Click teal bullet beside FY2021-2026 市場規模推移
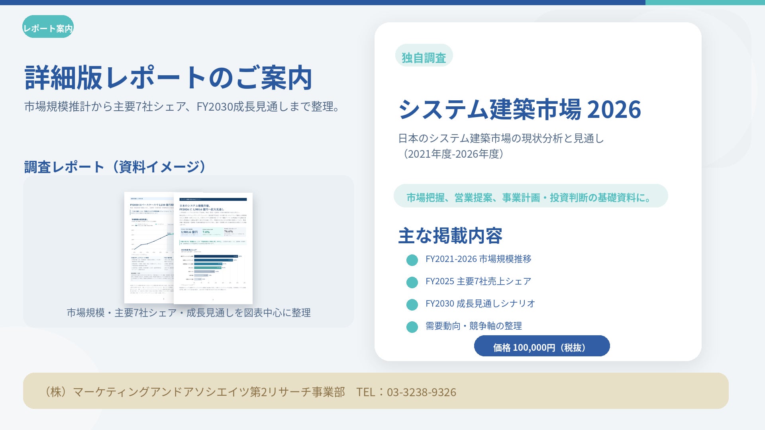765x430 pixels. pyautogui.click(x=412, y=260)
